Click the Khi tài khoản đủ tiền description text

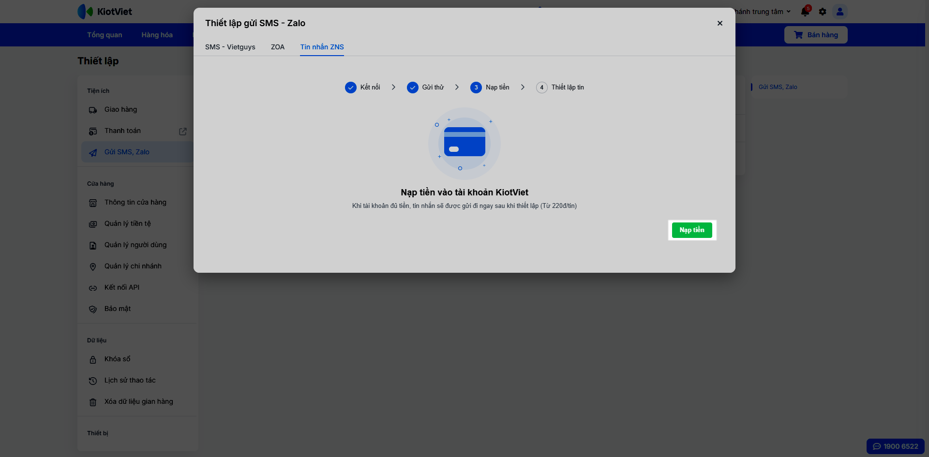464,206
